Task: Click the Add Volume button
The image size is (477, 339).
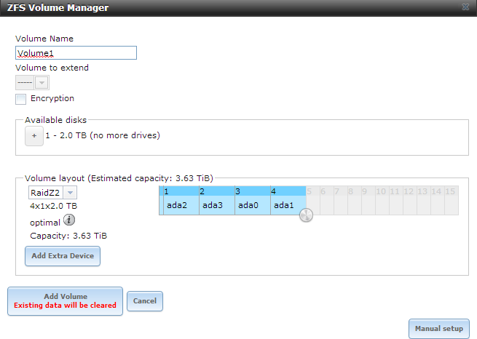Action: coord(65,301)
